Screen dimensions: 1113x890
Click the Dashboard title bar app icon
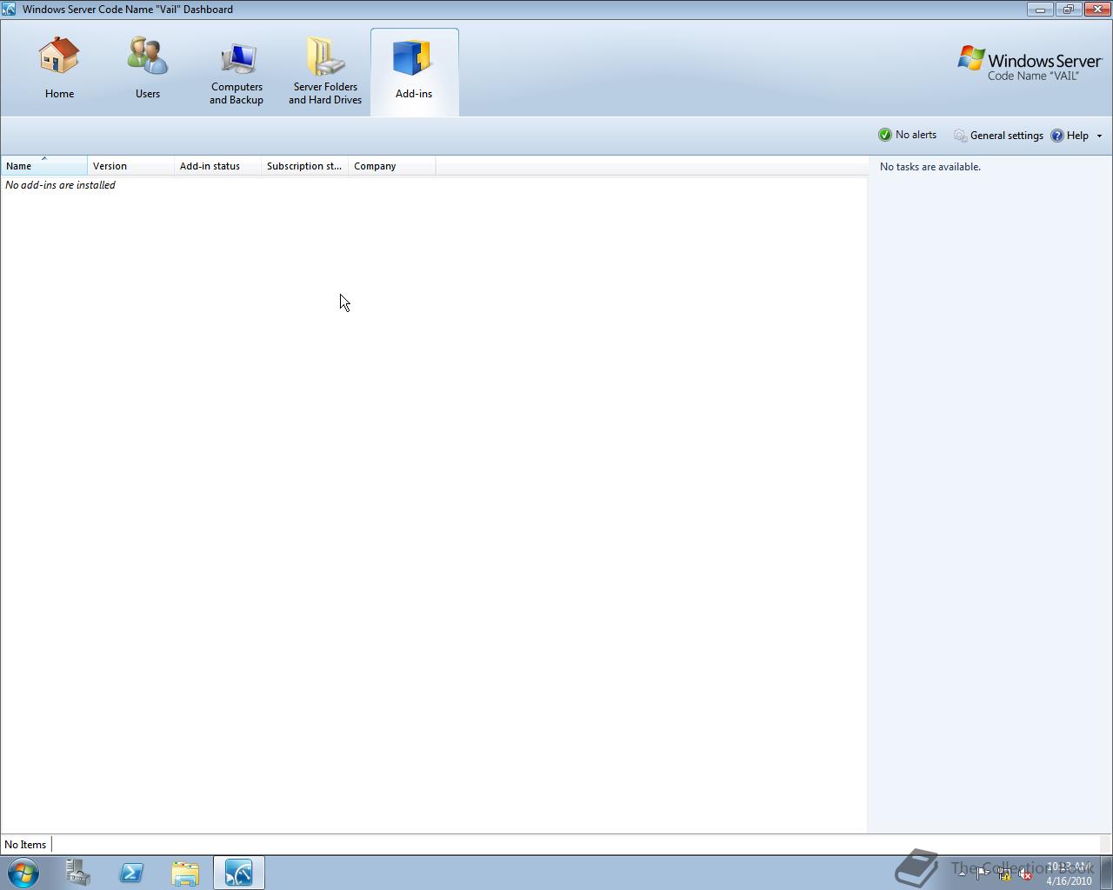click(9, 10)
